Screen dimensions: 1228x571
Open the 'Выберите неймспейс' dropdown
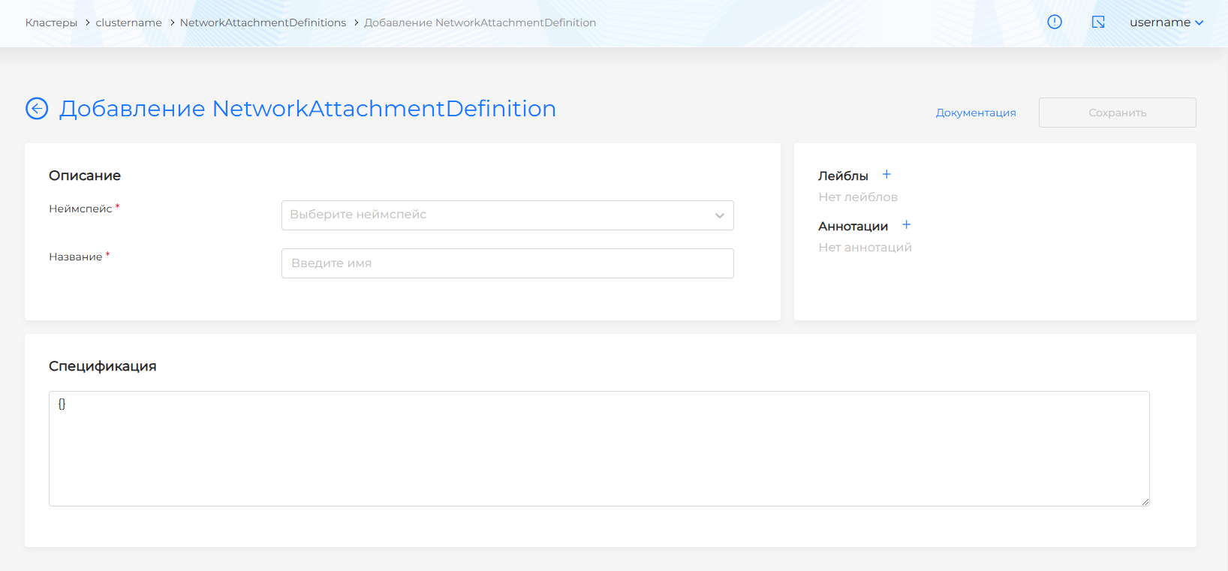(495, 215)
